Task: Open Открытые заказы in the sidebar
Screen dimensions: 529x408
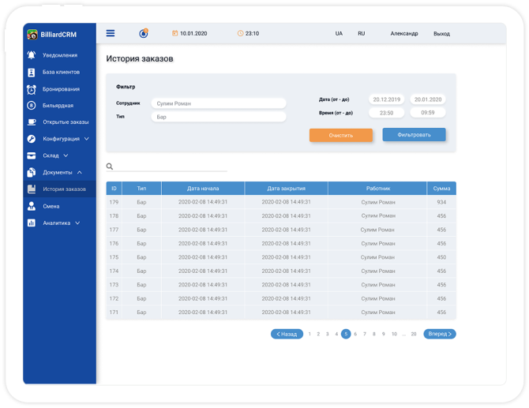Action: 65,122
